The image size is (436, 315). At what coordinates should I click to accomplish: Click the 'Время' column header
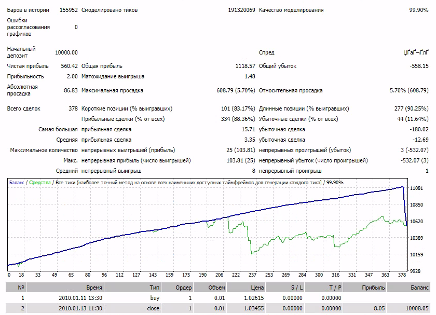click(65, 287)
